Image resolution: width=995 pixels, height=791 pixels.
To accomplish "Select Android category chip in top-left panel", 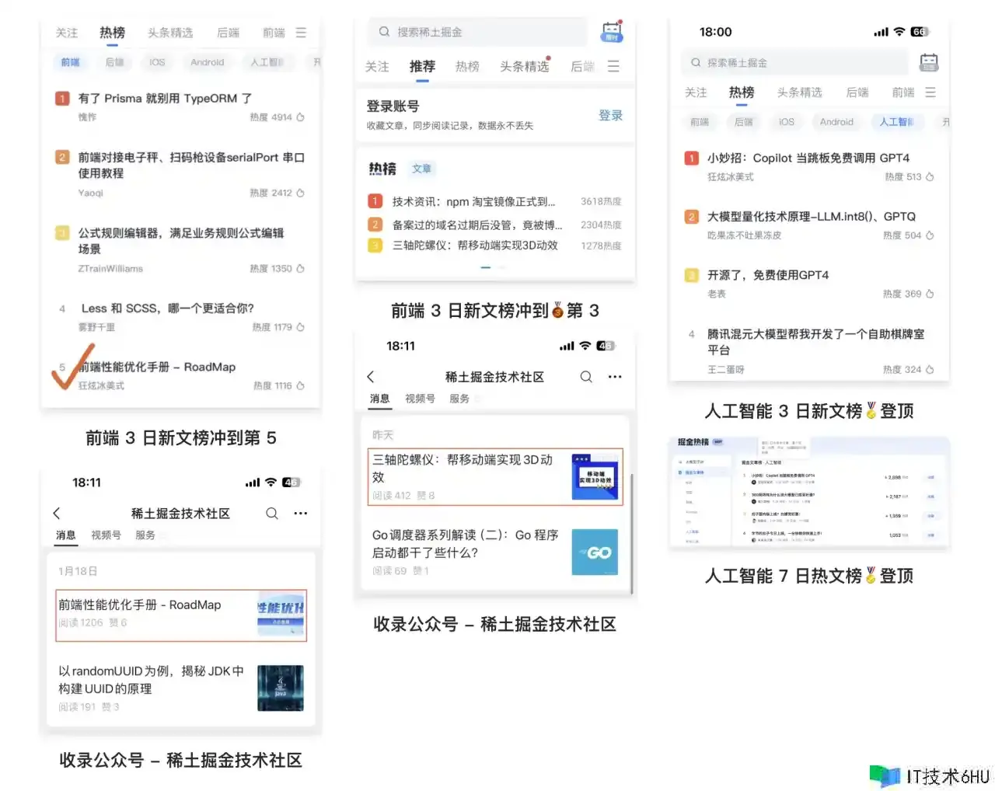I will [208, 62].
